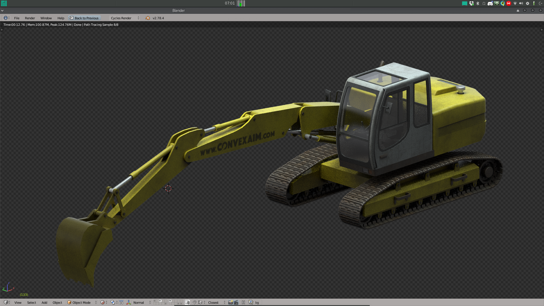The height and width of the screenshot is (306, 544).
Task: Click the Discord tray icon
Action: coord(490,3)
